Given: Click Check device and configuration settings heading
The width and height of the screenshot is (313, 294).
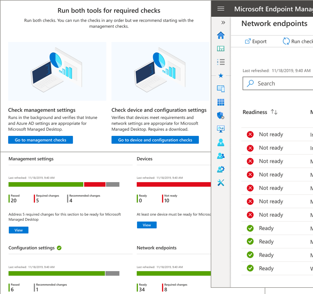Looking at the screenshot, I should click(x=159, y=110).
